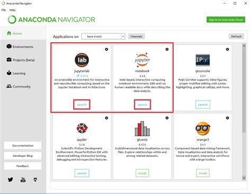Launch spyder
The height and width of the screenshot is (194, 251).
[x=82, y=173]
